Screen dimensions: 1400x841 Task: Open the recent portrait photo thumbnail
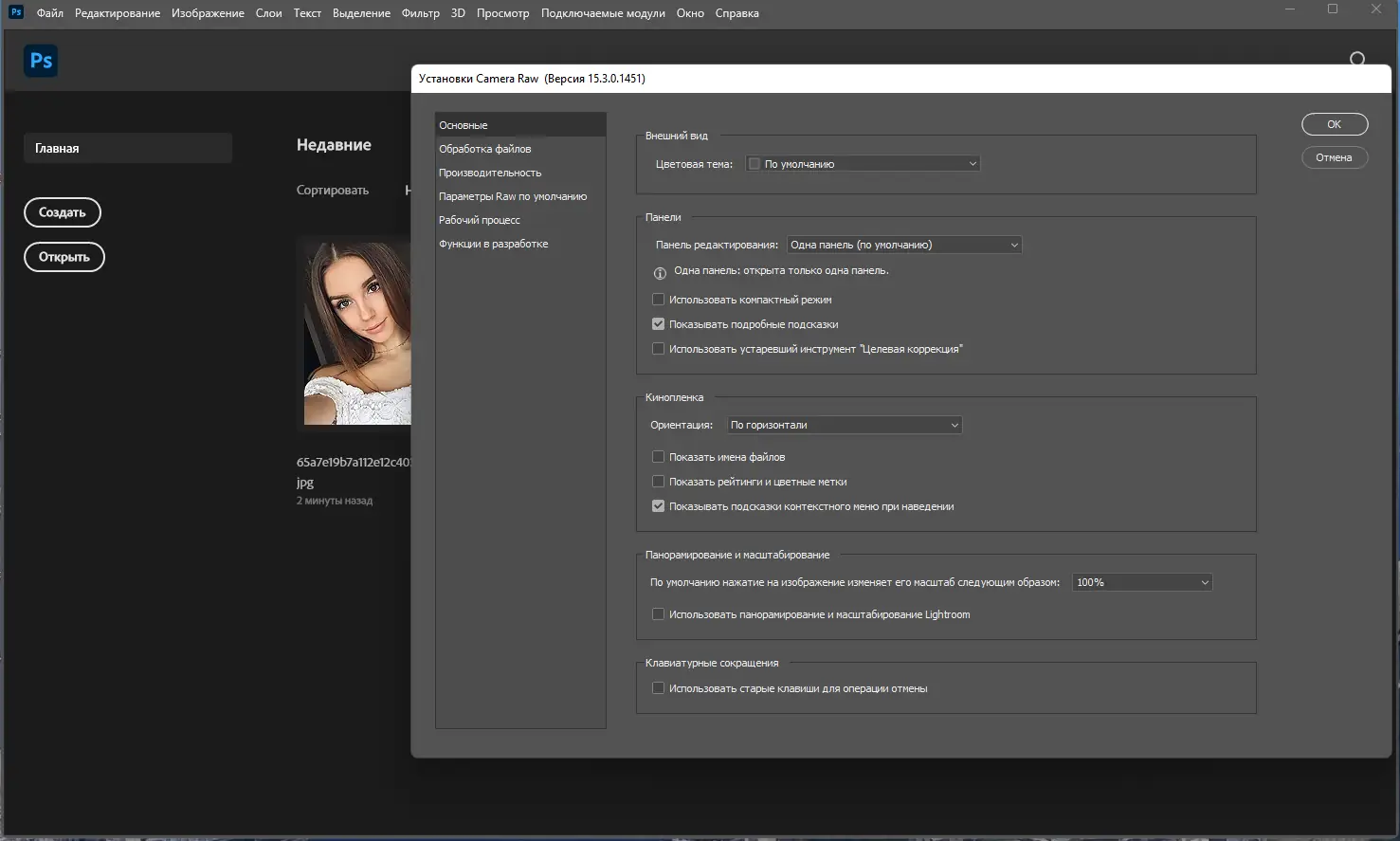pos(357,333)
